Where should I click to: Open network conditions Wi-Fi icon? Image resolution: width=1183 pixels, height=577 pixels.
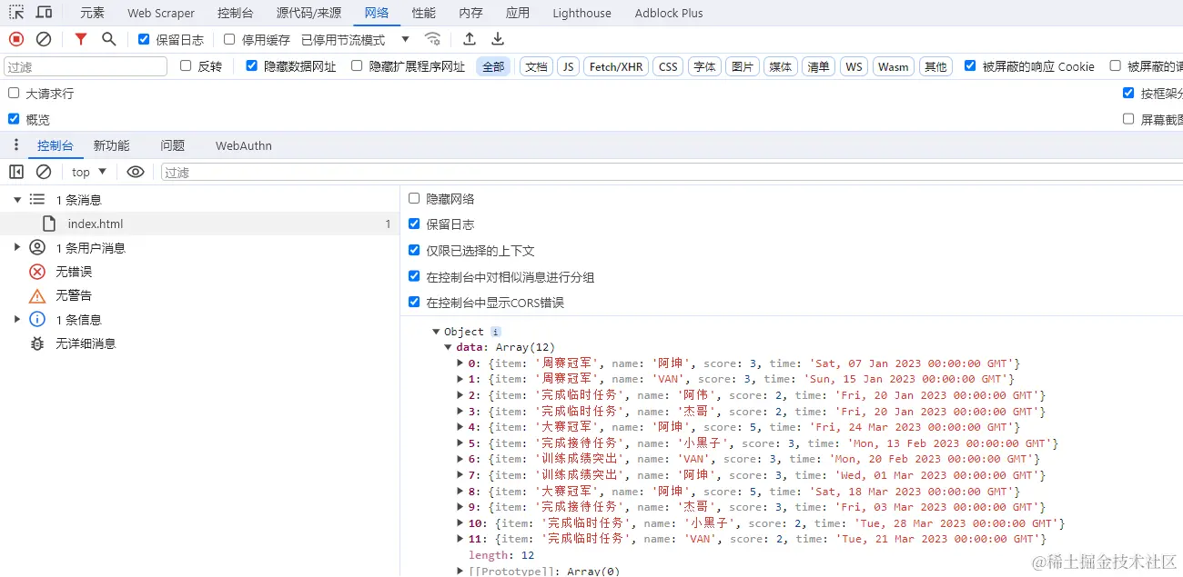pos(433,39)
